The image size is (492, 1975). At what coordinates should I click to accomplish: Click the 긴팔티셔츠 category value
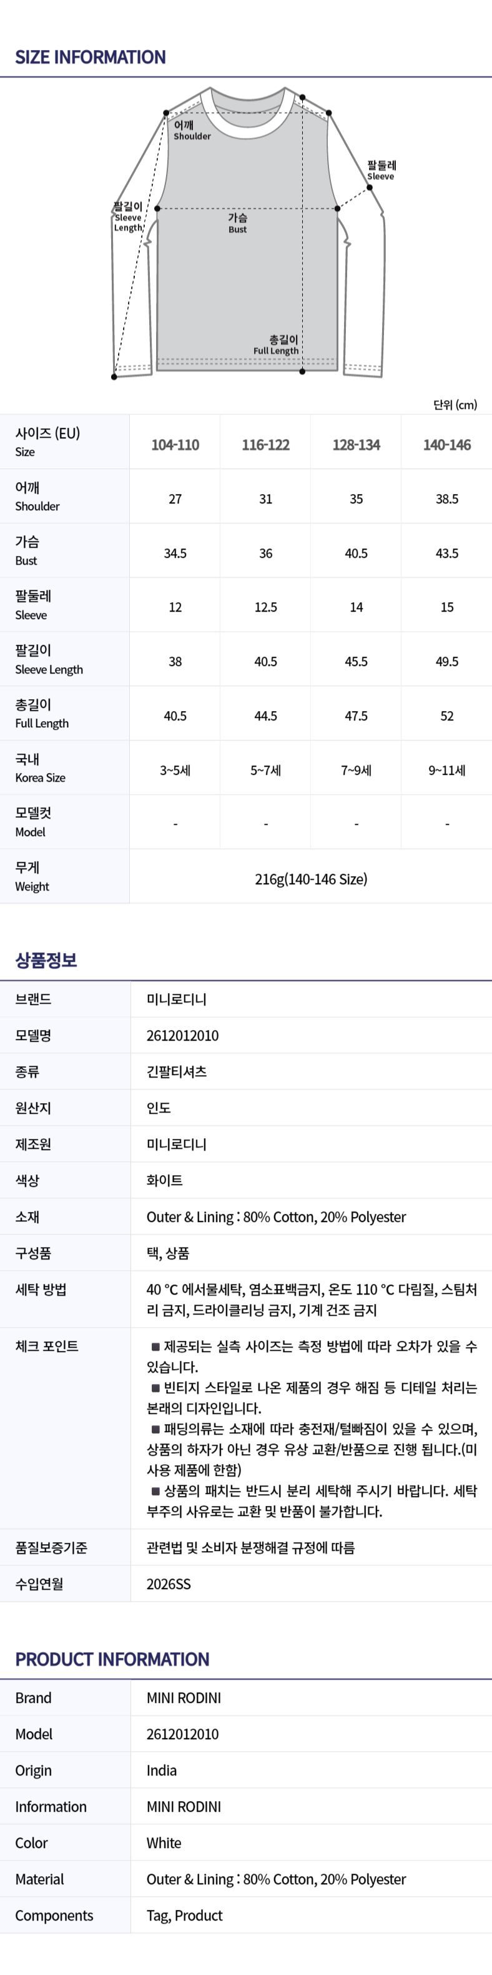(x=177, y=1072)
